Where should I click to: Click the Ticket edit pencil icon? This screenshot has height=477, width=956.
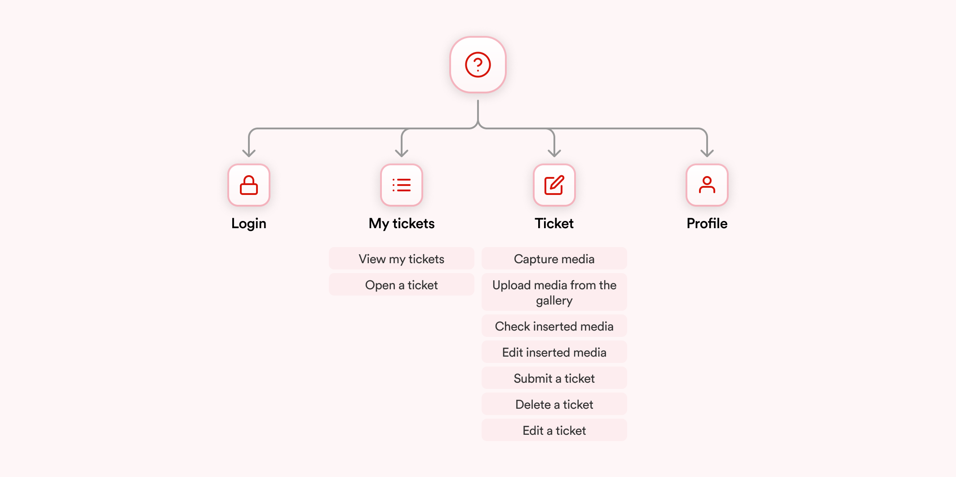coord(554,185)
